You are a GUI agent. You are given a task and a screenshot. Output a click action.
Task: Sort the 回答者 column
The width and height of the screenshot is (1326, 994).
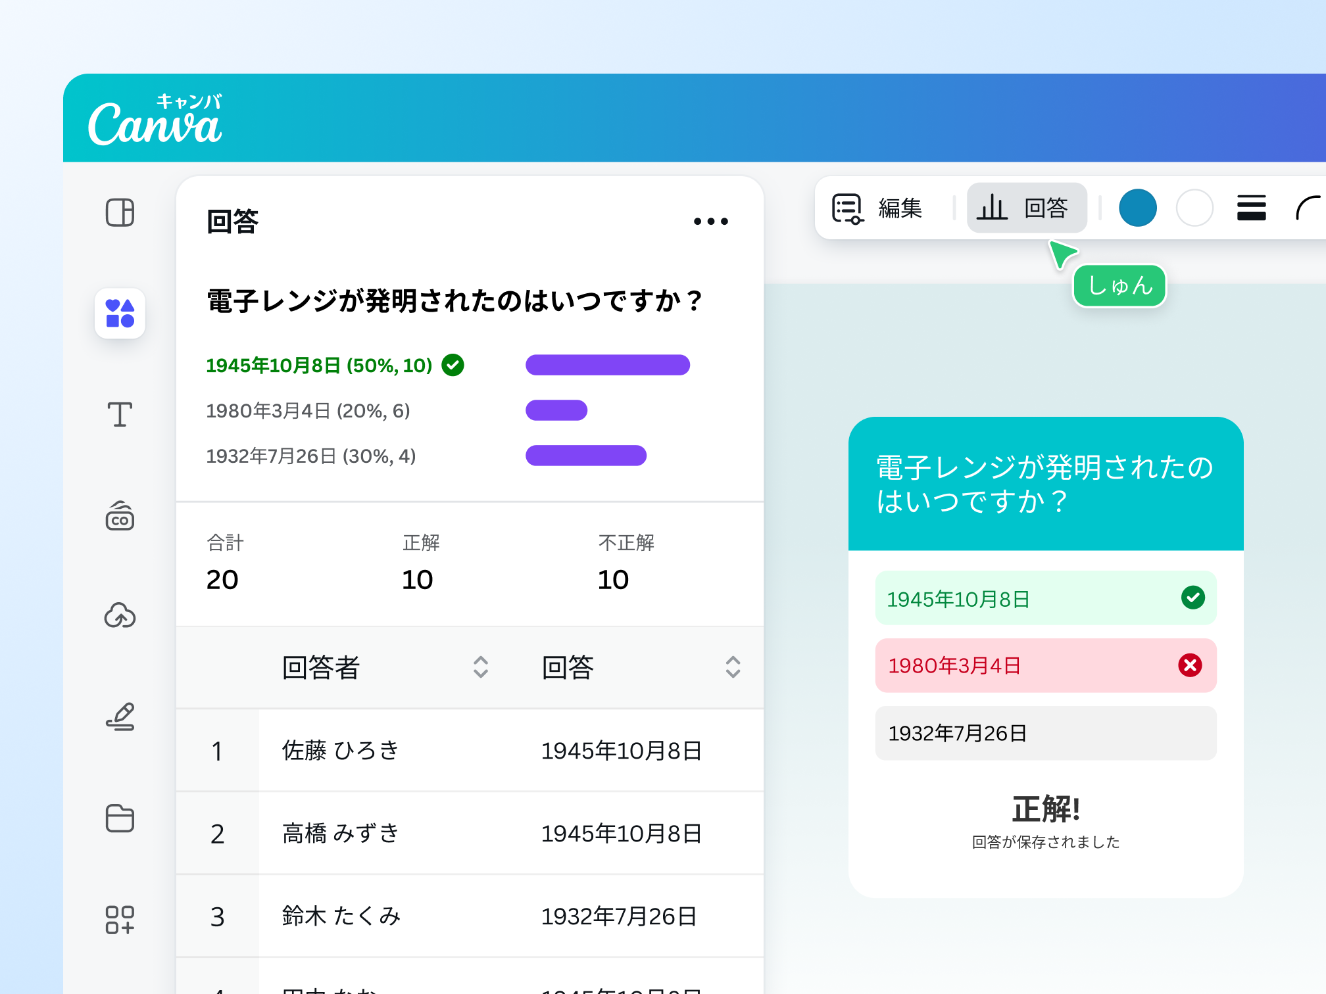coord(481,668)
